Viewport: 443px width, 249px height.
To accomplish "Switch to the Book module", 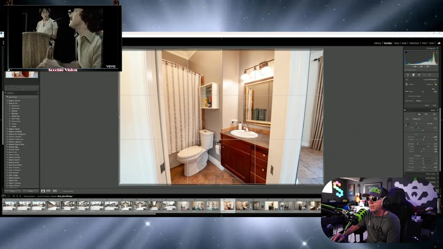I will coord(404,43).
